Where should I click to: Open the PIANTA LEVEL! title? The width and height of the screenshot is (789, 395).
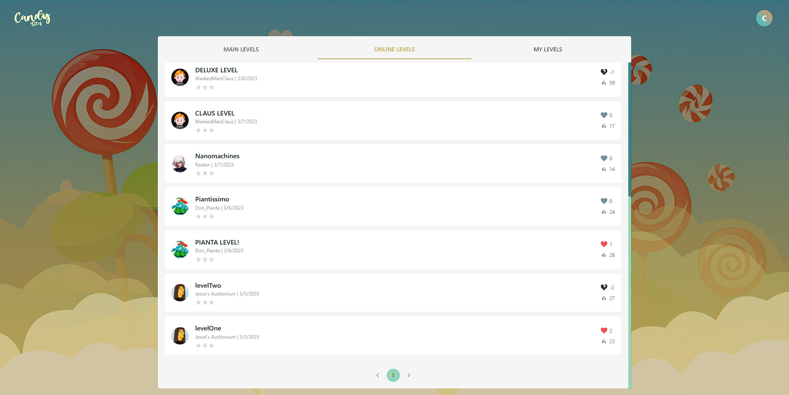[x=217, y=242]
